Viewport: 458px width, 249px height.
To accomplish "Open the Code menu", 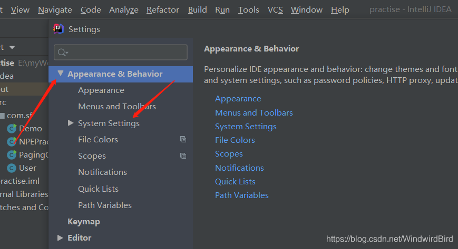I will [91, 10].
